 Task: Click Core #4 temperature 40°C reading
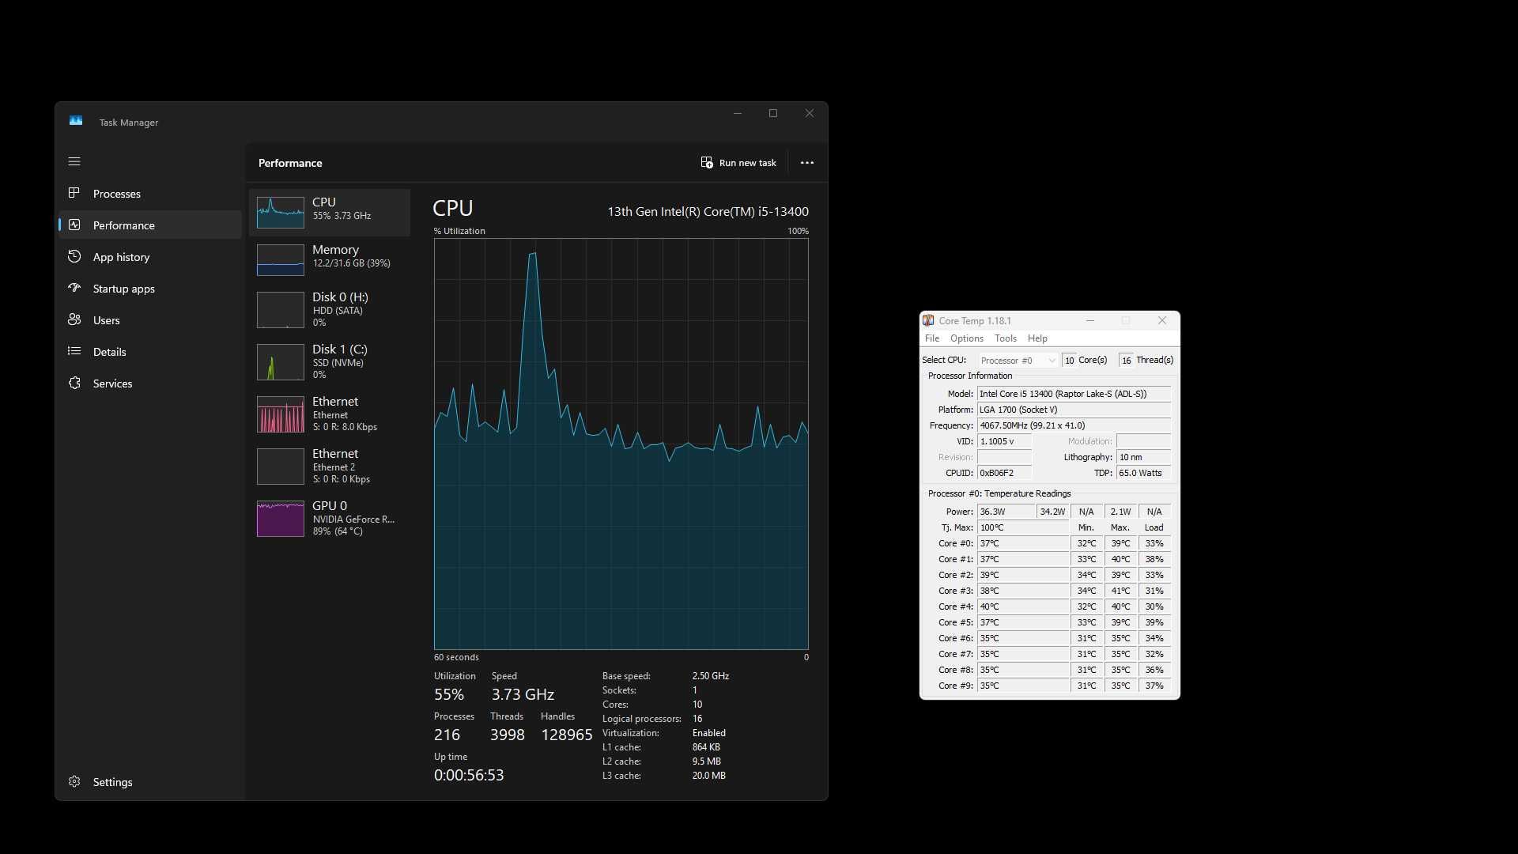tap(1023, 606)
